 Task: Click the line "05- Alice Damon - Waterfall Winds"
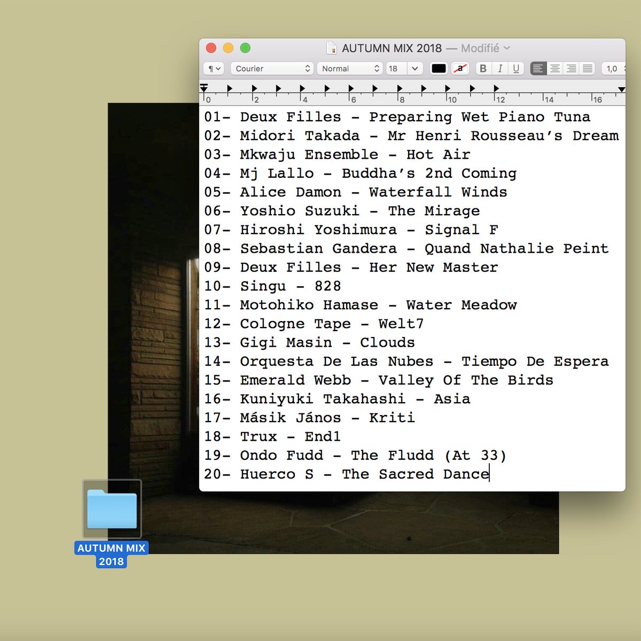click(x=355, y=192)
